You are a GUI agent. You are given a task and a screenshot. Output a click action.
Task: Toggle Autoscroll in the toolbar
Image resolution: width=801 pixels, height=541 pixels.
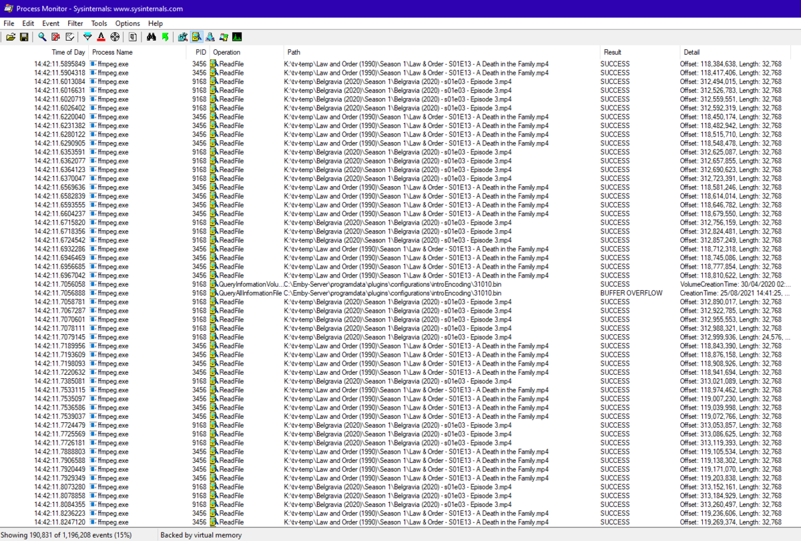[x=55, y=37]
